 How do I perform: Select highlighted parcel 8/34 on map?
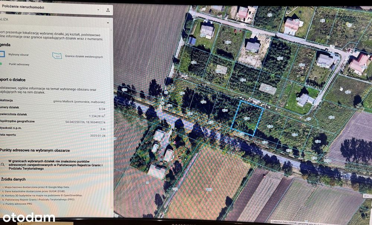[247, 118]
